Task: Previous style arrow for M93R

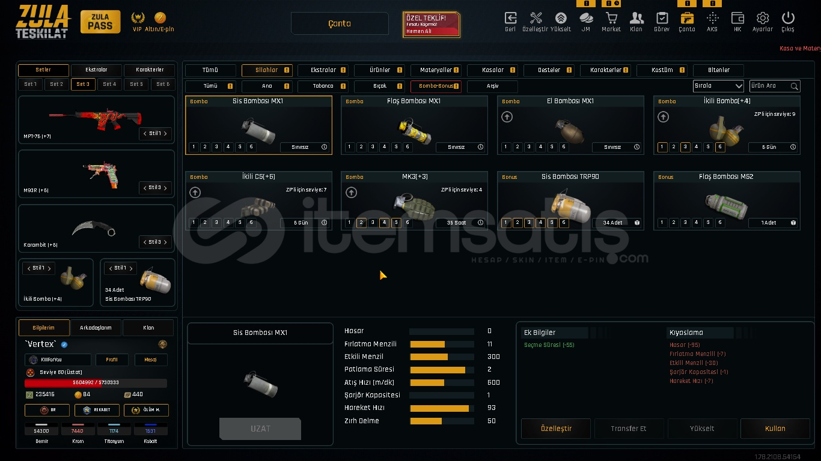Action: click(145, 188)
